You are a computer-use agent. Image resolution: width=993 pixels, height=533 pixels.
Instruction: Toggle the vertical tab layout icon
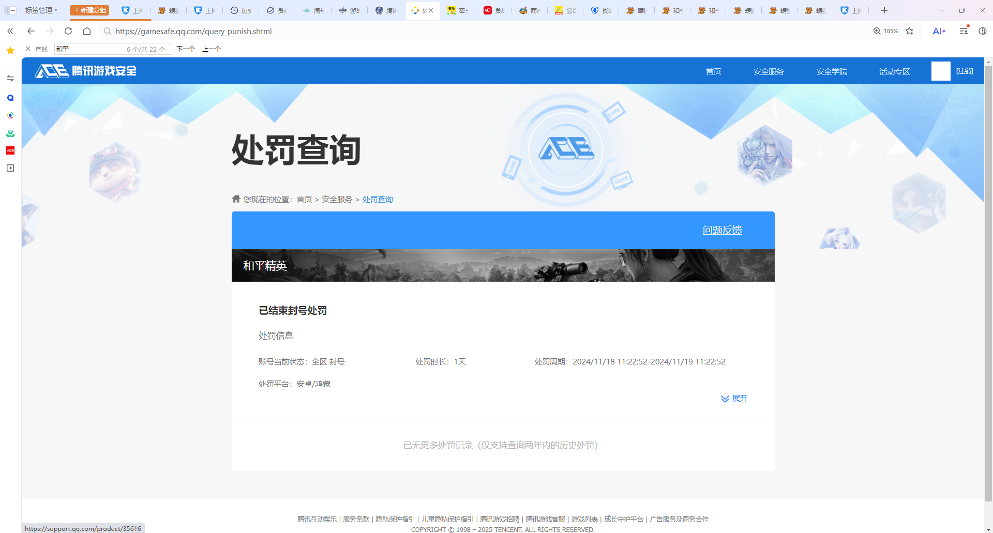10,10
